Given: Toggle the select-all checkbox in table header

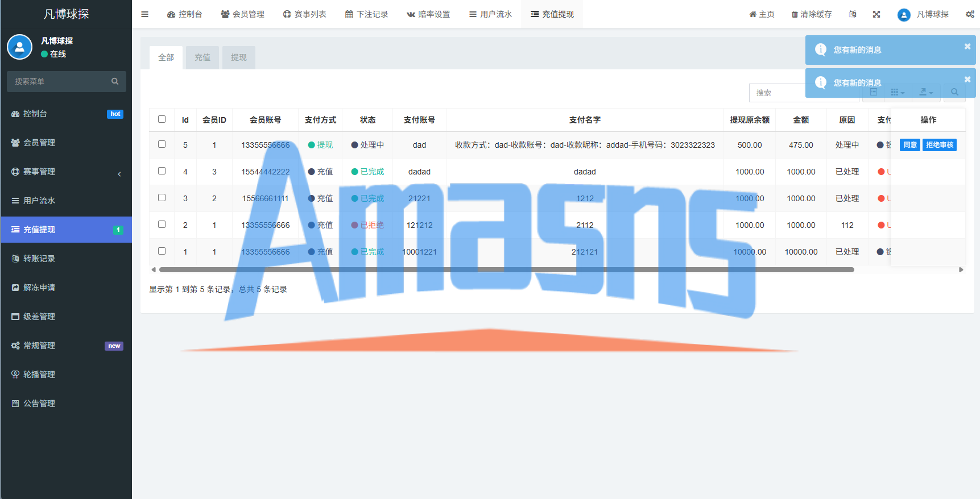Looking at the screenshot, I should coord(162,119).
